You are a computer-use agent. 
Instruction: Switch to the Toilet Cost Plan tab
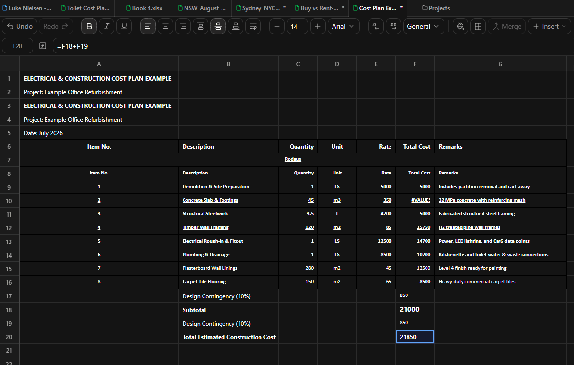(85, 8)
